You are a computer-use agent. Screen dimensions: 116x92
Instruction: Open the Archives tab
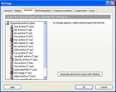tap(28, 10)
